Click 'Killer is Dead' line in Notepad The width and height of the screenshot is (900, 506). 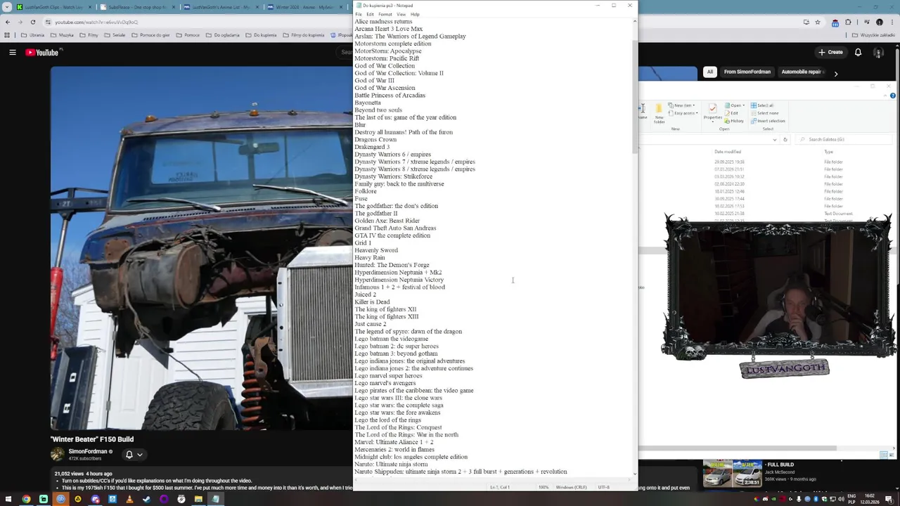coord(372,302)
